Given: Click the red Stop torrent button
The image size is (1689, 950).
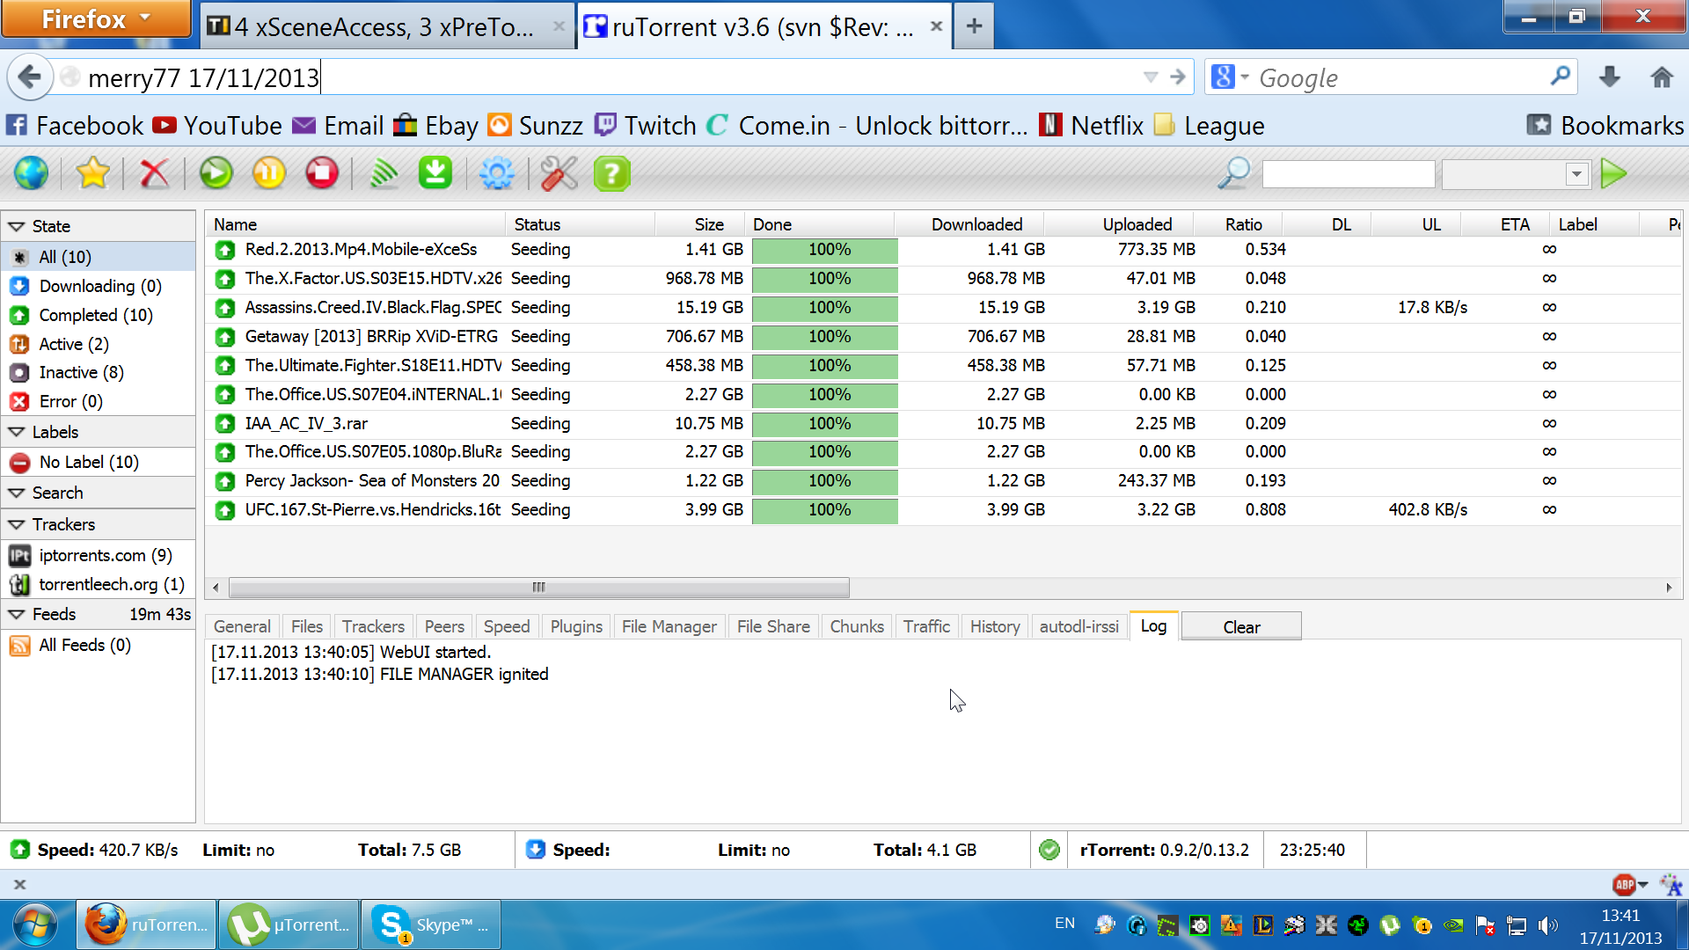Looking at the screenshot, I should (x=322, y=173).
